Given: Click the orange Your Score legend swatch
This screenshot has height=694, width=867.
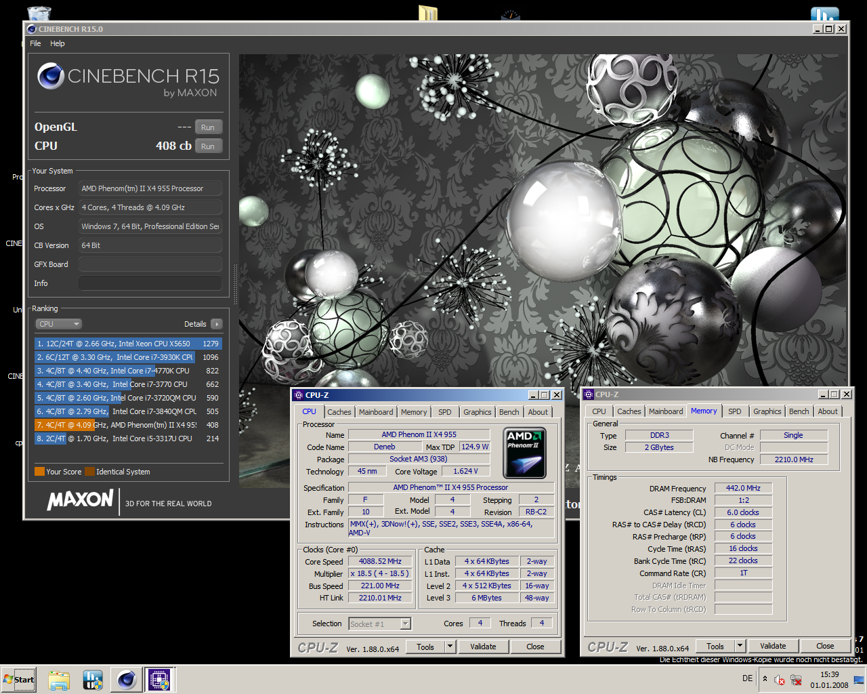Looking at the screenshot, I should [x=39, y=472].
